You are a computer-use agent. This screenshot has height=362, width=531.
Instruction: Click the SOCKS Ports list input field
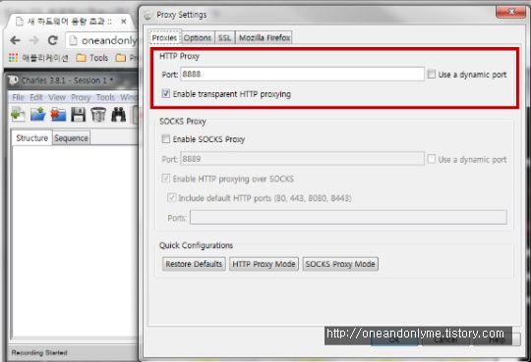pyautogui.click(x=348, y=217)
